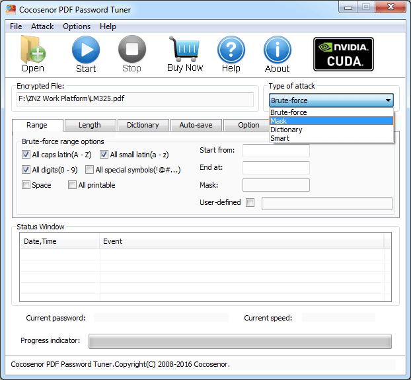Choose Dictionary attack type in list

(331, 130)
